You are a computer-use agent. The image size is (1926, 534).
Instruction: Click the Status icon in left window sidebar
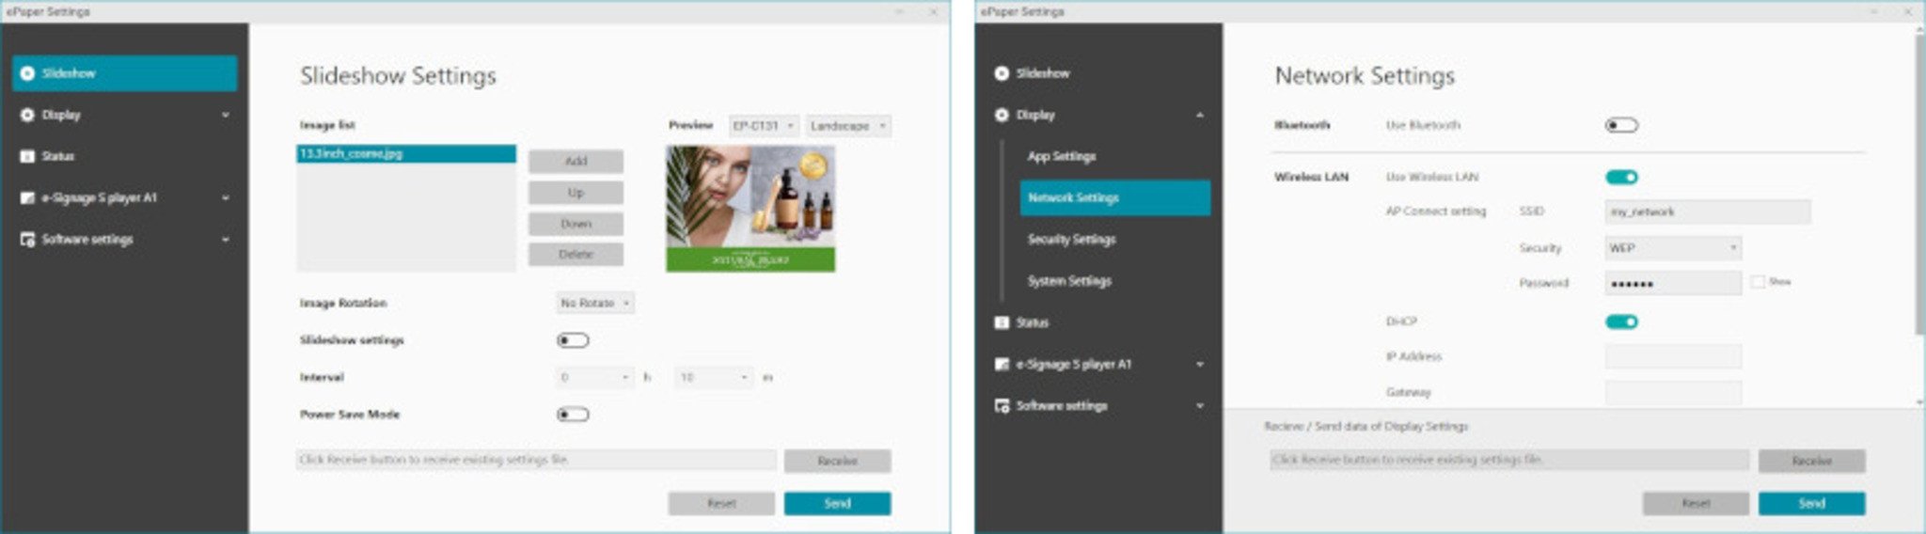[27, 156]
